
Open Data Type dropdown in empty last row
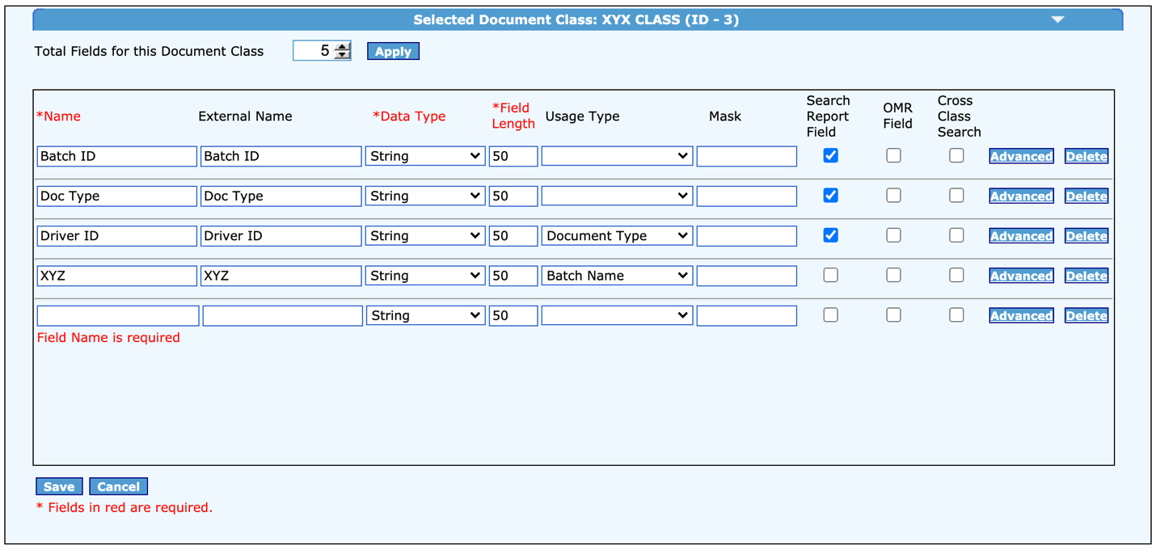(424, 315)
